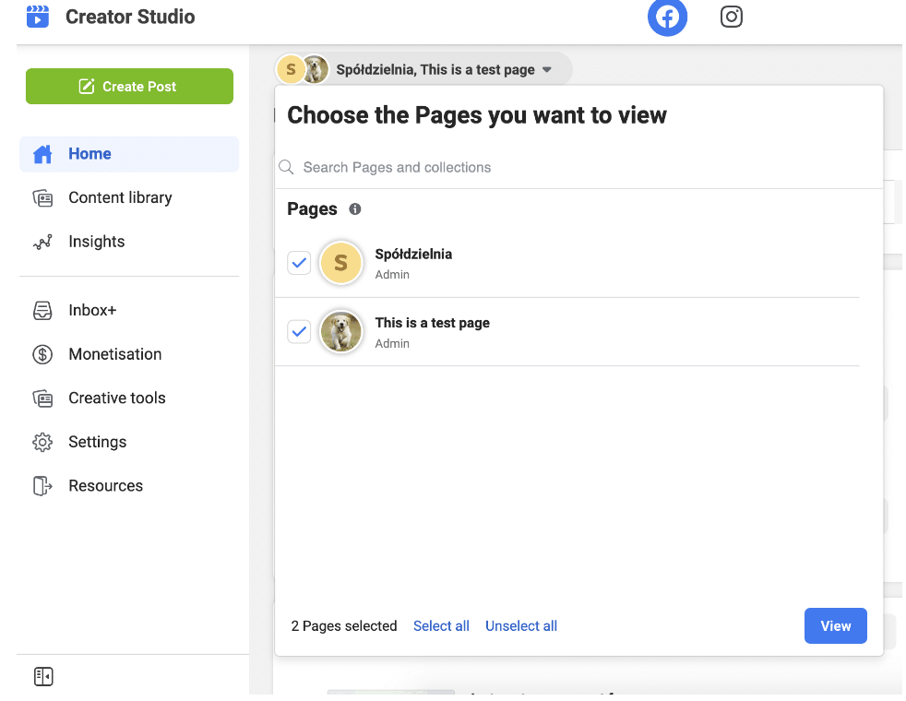Switch to the Facebook platform icon
The height and width of the screenshot is (701, 906).
[667, 17]
